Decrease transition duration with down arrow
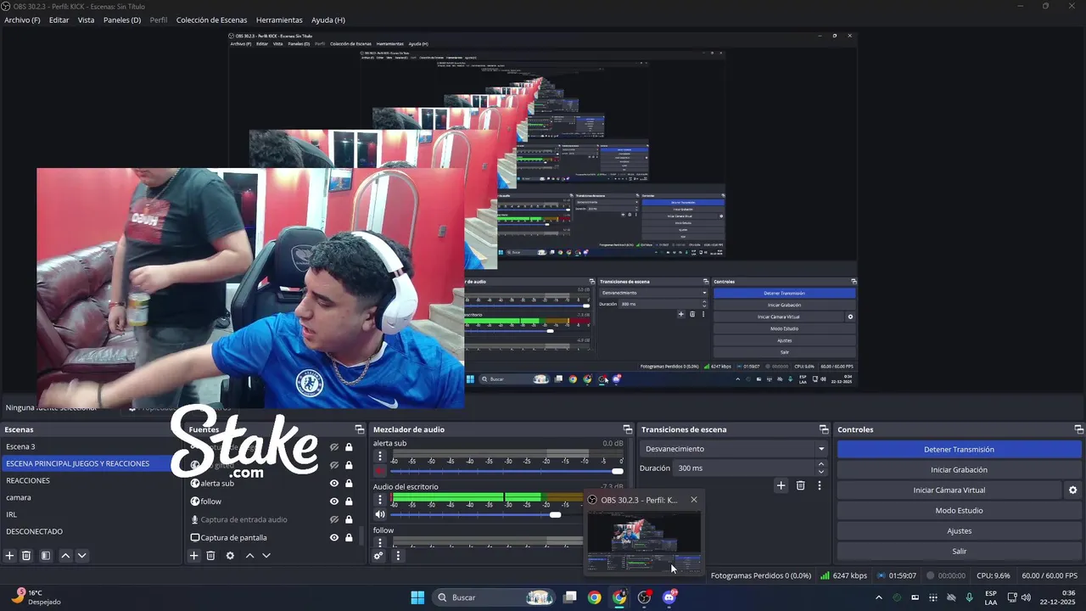 point(820,472)
